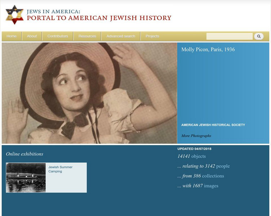Image resolution: width=271 pixels, height=216 pixels.
Task: Open the More Photographs link
Action: click(196, 136)
